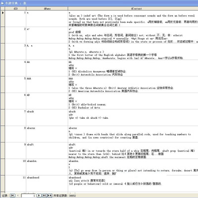Select the row selector for record 2
The image size is (198, 198).
[2, 35]
